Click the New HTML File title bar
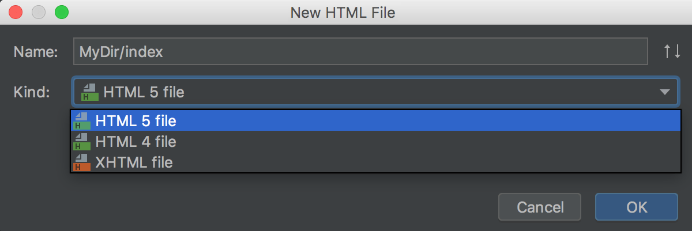This screenshot has height=231, width=692. (346, 12)
